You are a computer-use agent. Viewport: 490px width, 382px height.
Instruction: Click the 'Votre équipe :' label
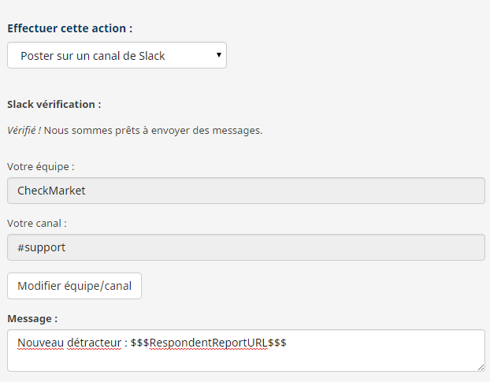pyautogui.click(x=41, y=166)
